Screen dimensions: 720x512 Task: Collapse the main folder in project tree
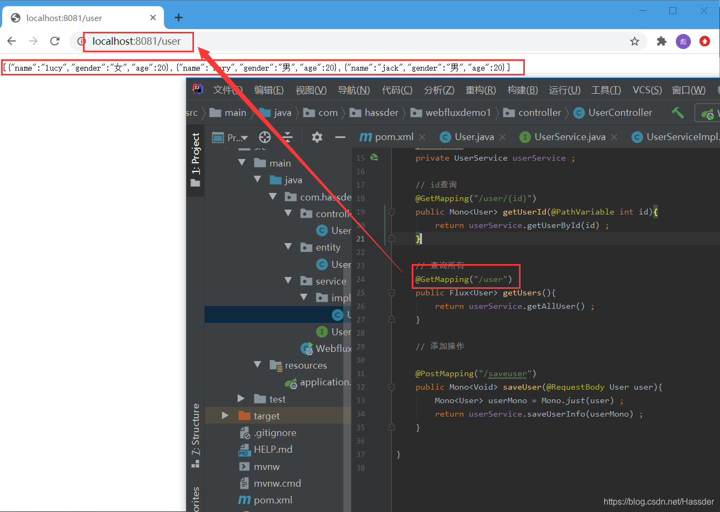coord(242,163)
